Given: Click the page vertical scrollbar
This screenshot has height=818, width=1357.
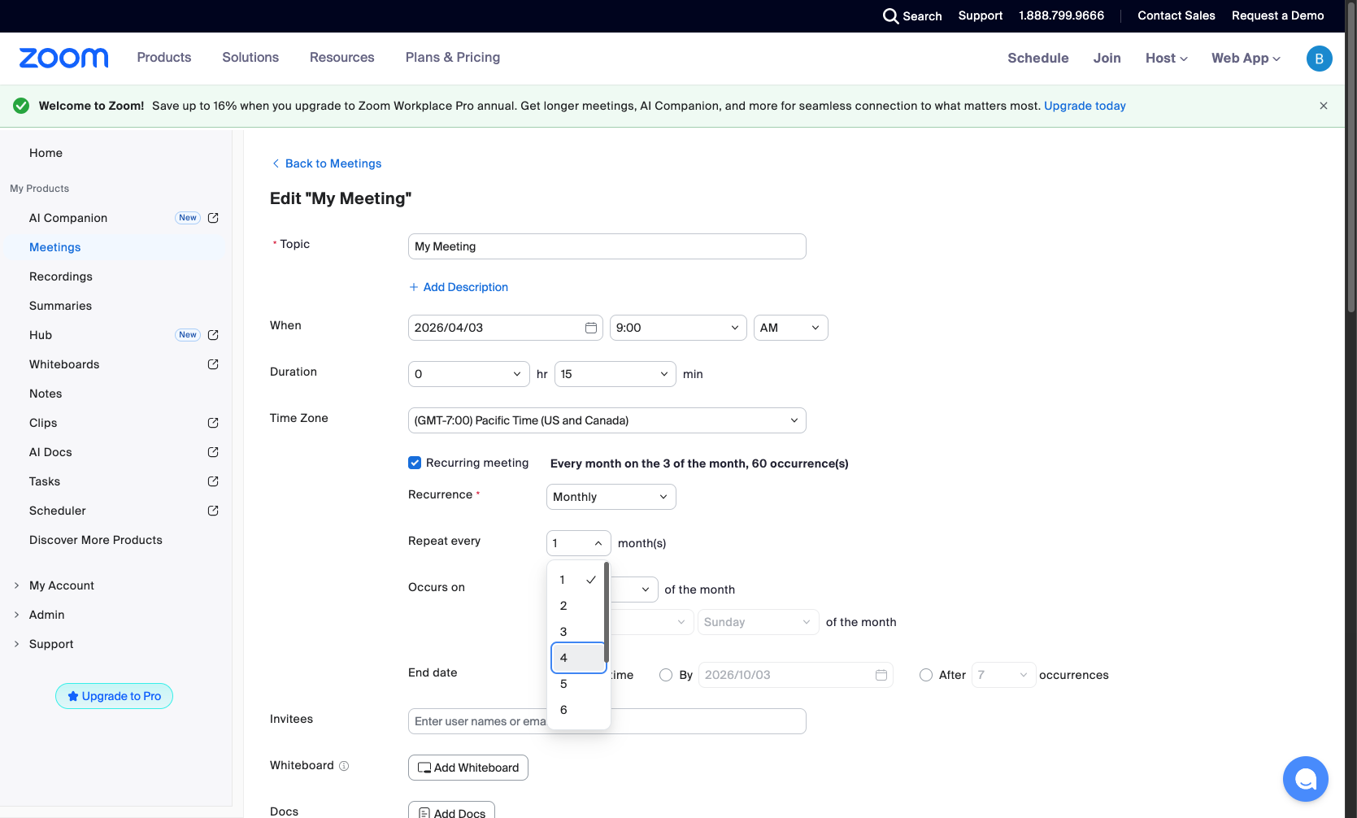Looking at the screenshot, I should click(x=1351, y=159).
